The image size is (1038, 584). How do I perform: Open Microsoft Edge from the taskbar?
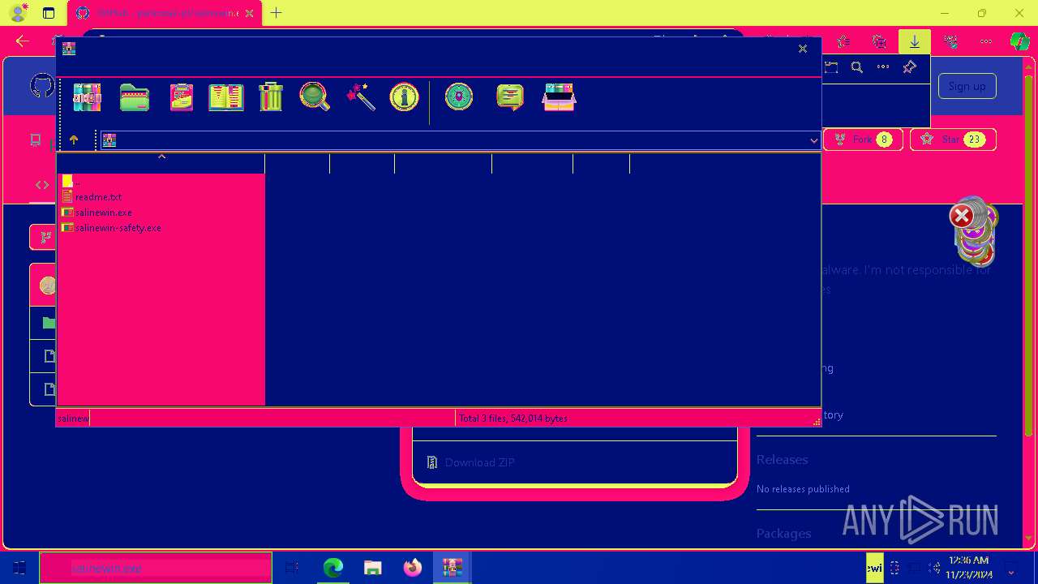(x=333, y=568)
